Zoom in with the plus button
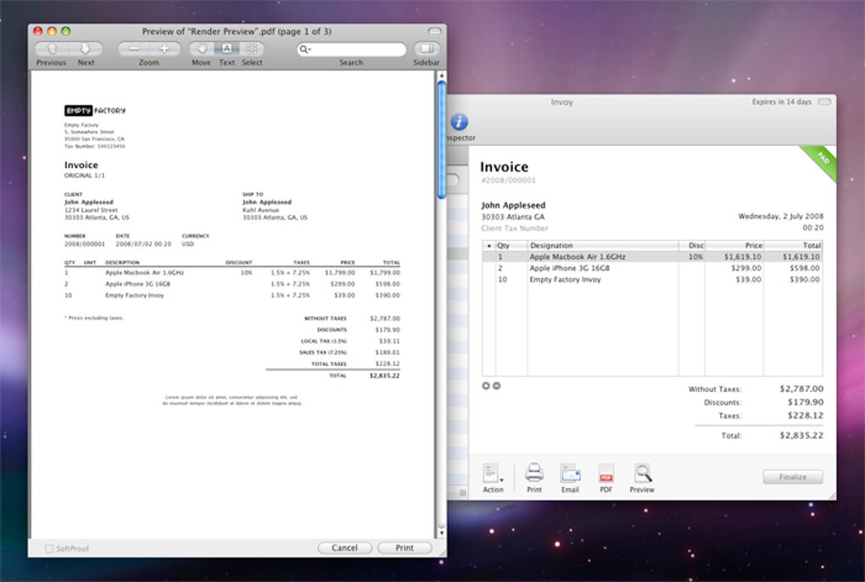Viewport: 865px width, 582px height. pyautogui.click(x=165, y=49)
